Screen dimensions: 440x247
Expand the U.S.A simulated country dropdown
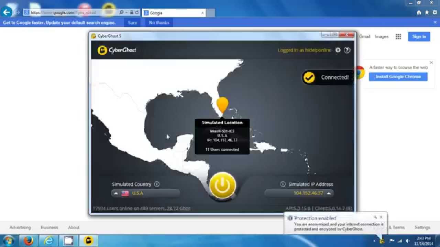pyautogui.click(x=145, y=193)
